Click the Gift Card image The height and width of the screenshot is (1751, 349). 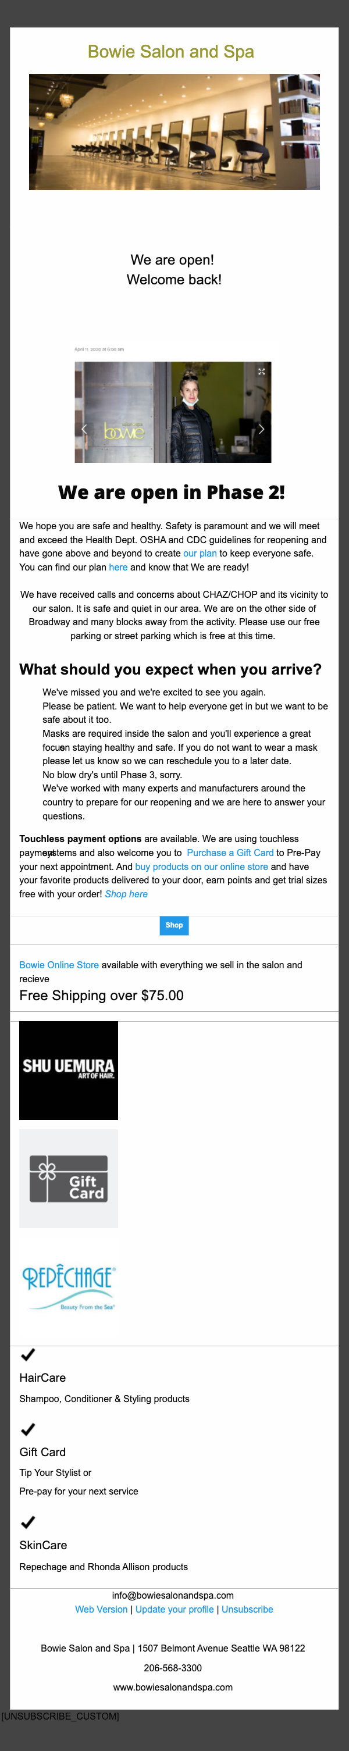click(x=69, y=1179)
